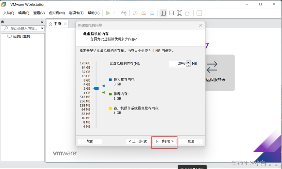Click the revert to snapshot icon

pyautogui.click(x=143, y=13)
